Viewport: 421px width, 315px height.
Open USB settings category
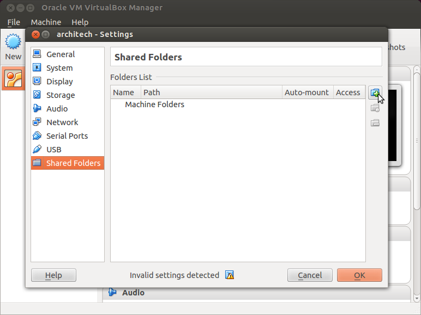pyautogui.click(x=68, y=150)
